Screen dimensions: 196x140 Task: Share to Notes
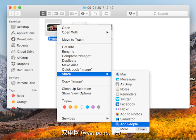pos(130,89)
